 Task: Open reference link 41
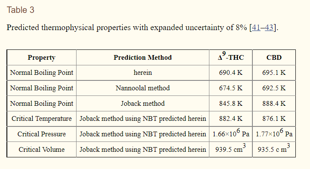(256, 28)
